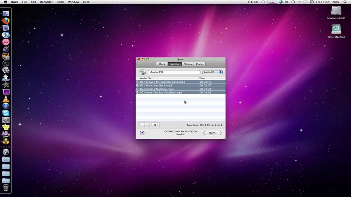Screen dimensions: 351x197
Task: Click file icon of Farewell My Summer Love
Action: click(138, 82)
